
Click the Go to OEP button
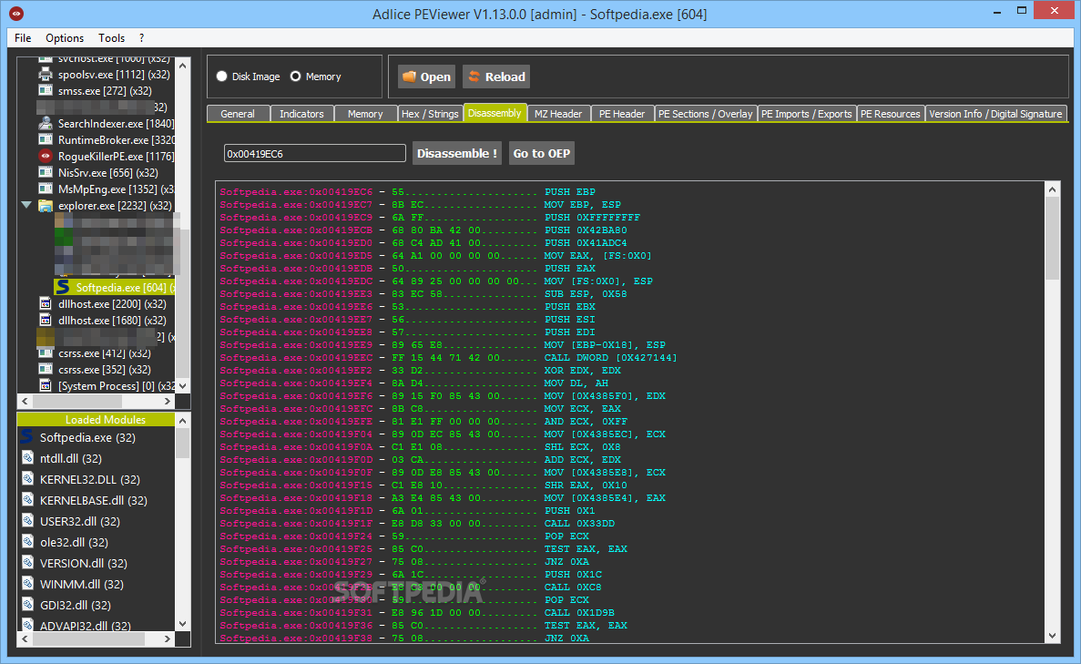(541, 153)
